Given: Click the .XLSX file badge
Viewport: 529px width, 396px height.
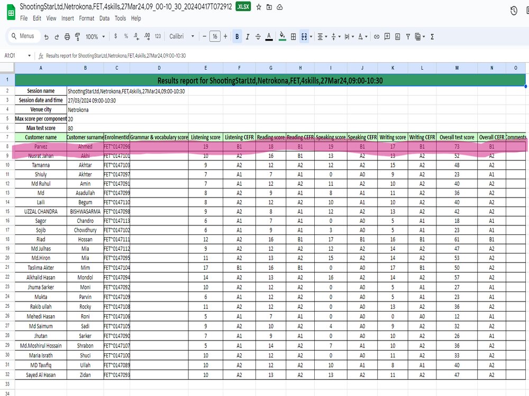Looking at the screenshot, I should pos(243,7).
